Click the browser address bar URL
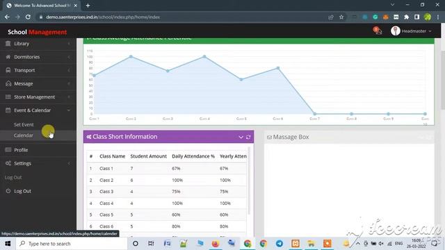Image resolution: width=445 pixels, height=250 pixels. [103, 17]
